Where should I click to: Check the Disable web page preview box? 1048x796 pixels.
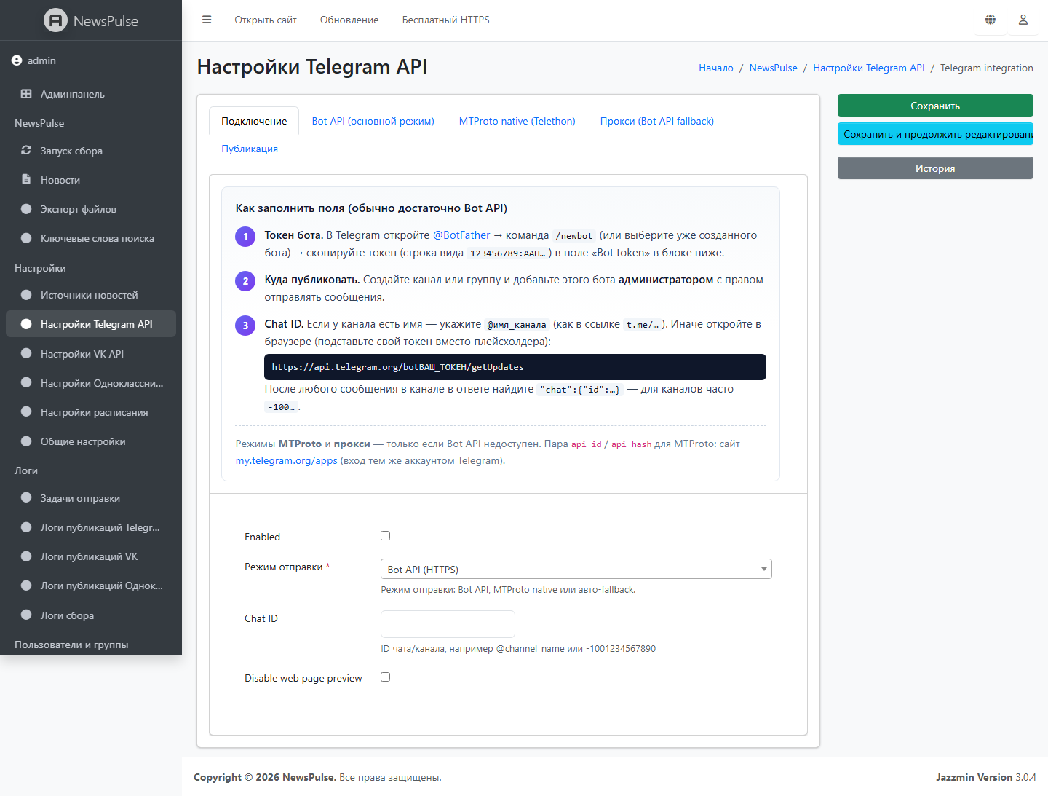pyautogui.click(x=386, y=677)
